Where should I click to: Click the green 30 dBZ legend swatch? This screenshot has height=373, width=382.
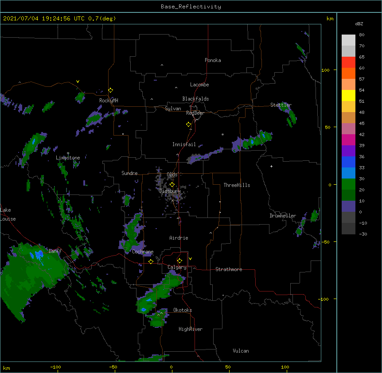[x=348, y=184]
